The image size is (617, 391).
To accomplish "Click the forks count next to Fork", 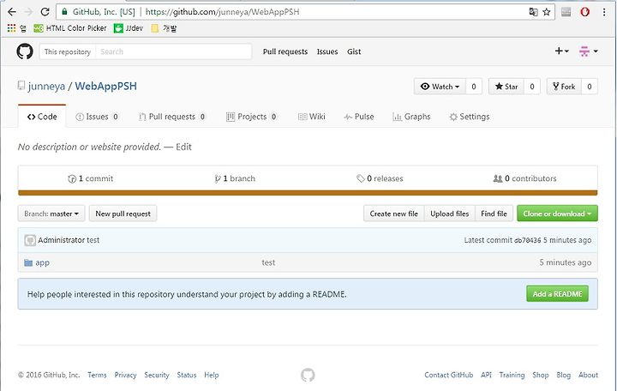I will pos(590,87).
